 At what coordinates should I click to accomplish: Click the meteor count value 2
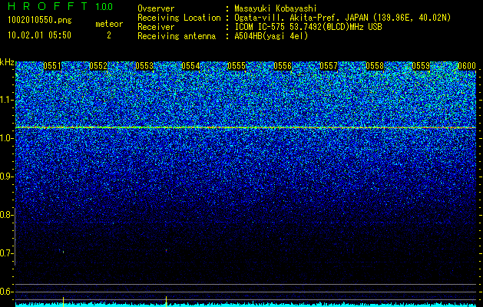click(109, 35)
